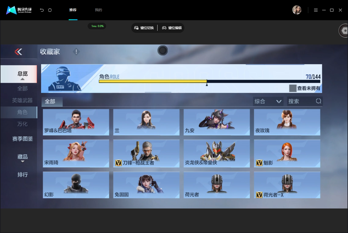Open the 综合 sort dropdown
This screenshot has width=348, height=233.
point(268,101)
